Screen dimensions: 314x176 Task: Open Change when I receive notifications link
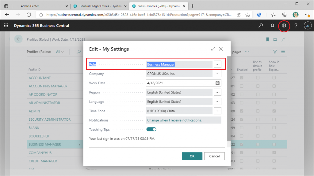pos(174,120)
